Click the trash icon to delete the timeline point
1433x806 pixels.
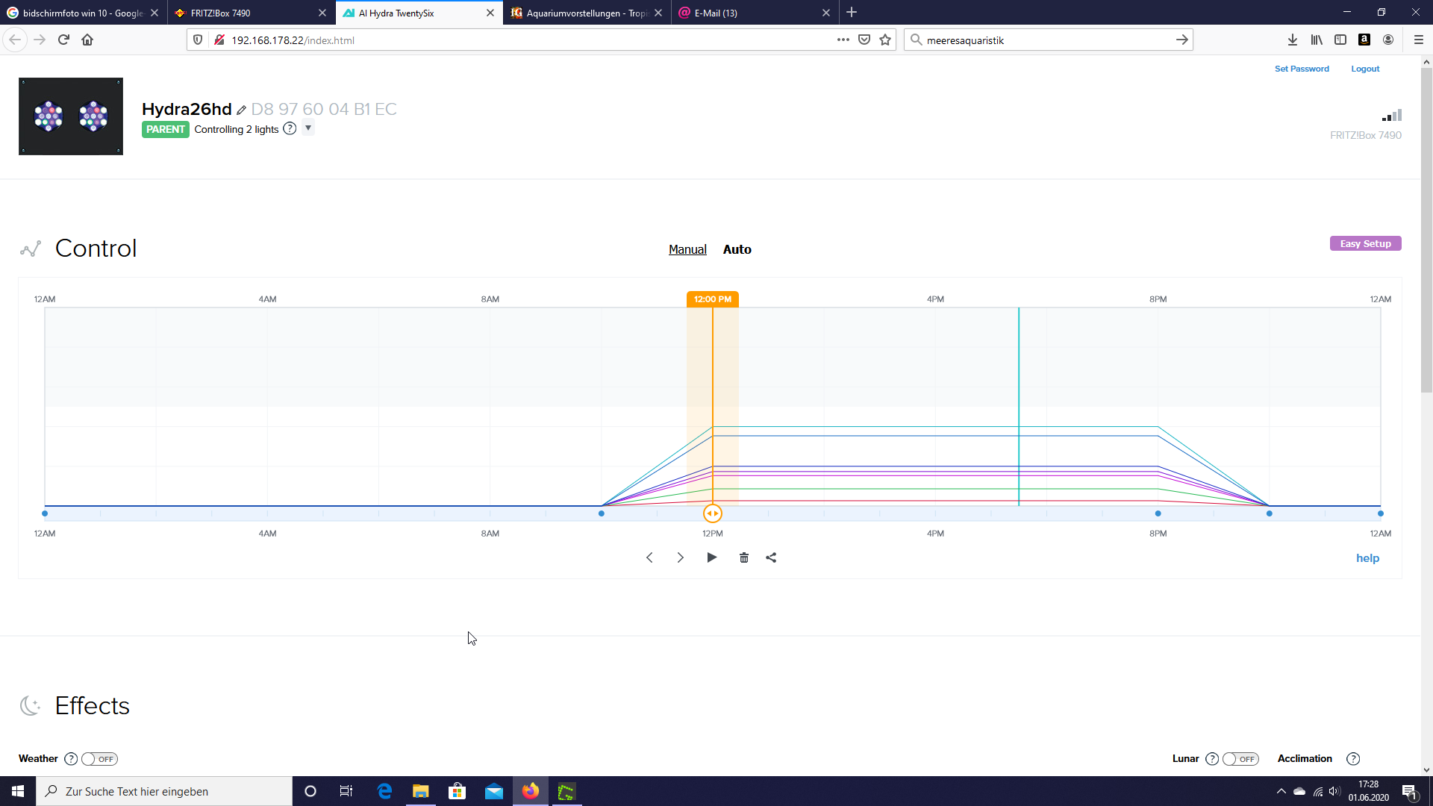coord(743,557)
